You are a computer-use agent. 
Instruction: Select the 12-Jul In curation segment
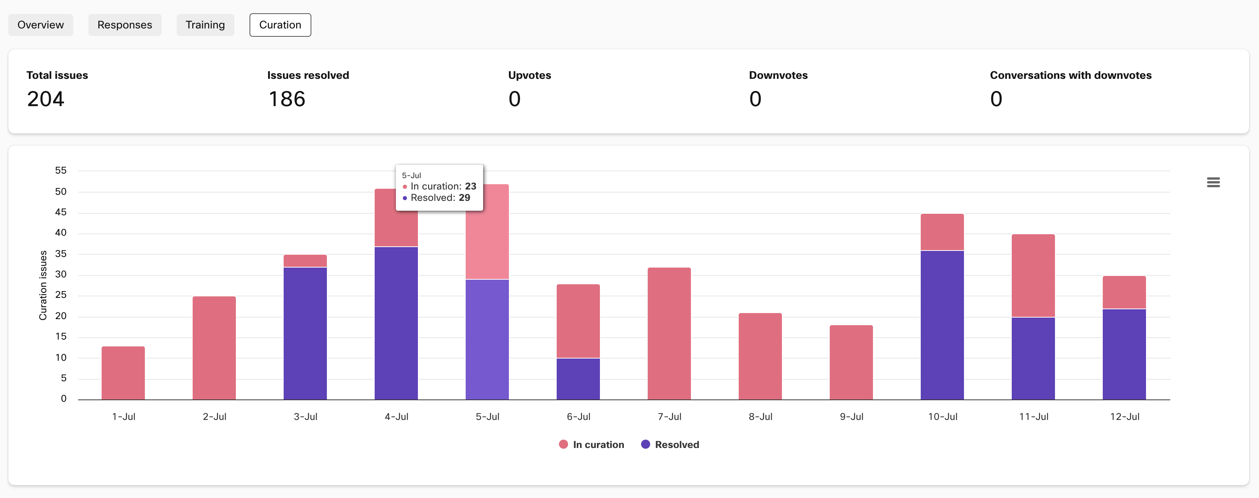[1124, 293]
